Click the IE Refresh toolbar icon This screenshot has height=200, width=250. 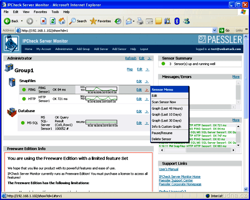[52, 21]
